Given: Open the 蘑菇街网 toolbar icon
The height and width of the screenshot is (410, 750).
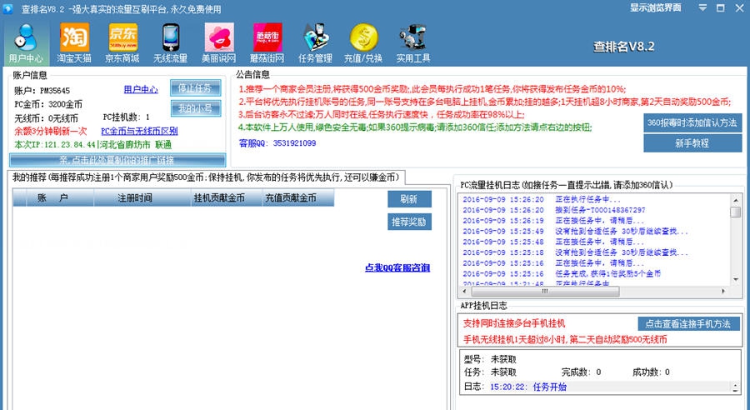Looking at the screenshot, I should tap(267, 43).
